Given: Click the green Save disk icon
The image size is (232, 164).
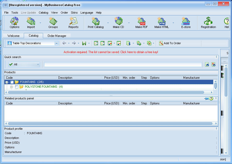Looking at the screenshot, I should coord(84,43).
